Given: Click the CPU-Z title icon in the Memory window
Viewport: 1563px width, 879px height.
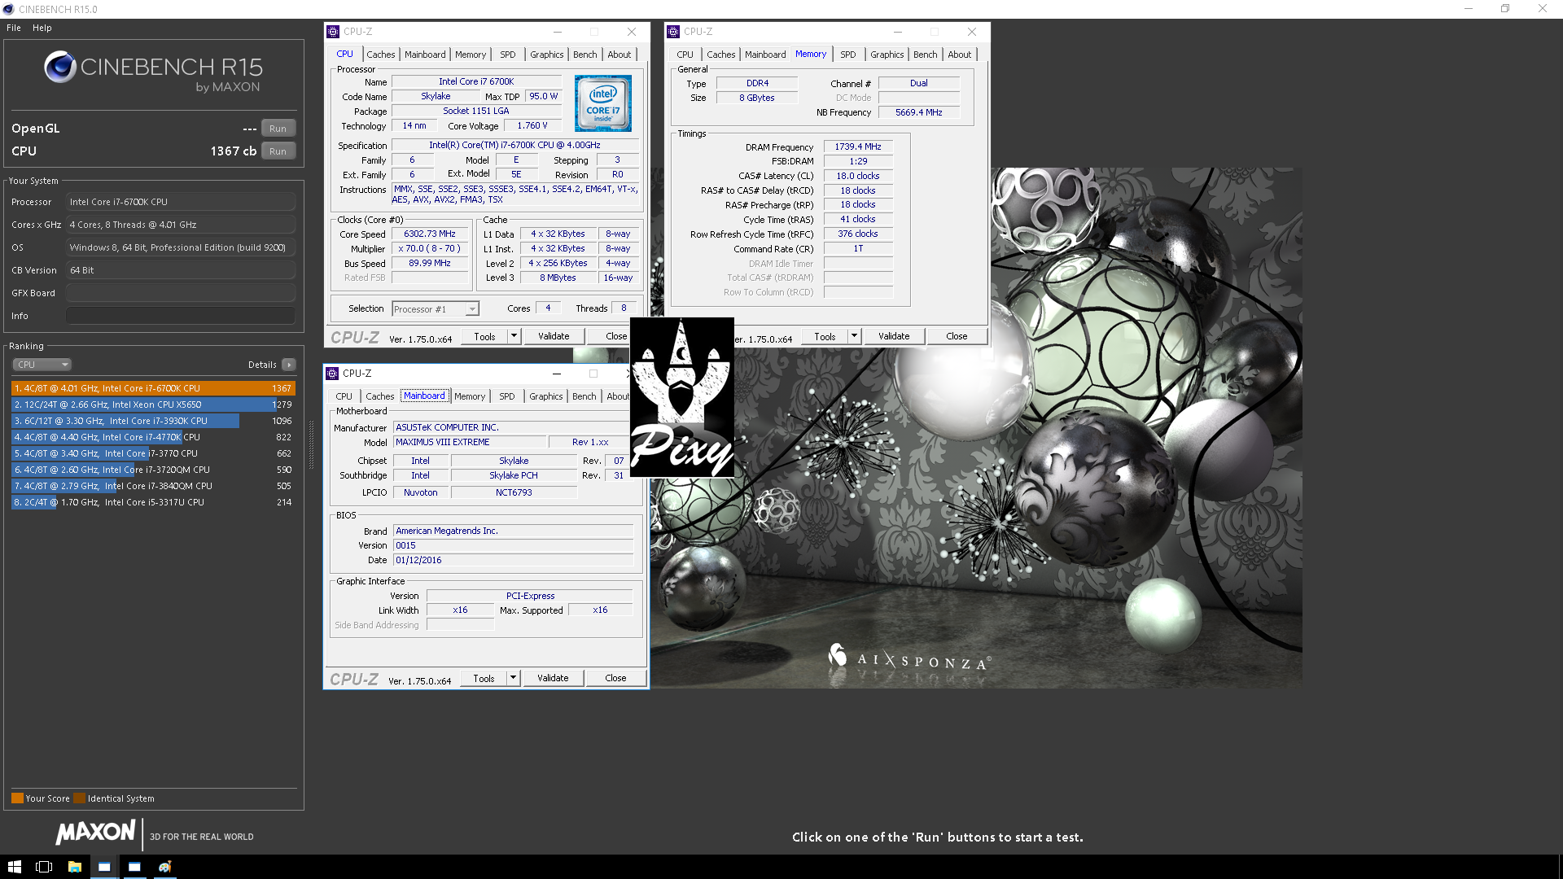Looking at the screenshot, I should 673,32.
